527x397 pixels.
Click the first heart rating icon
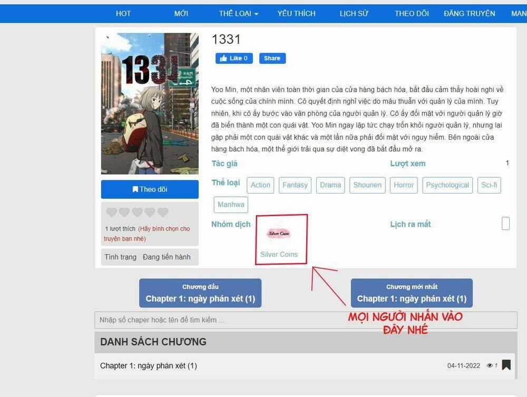111,212
